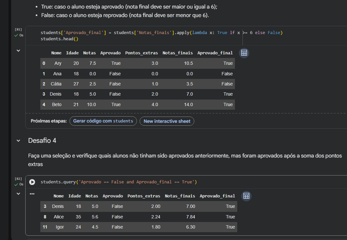
Task: Click Igor name cell in query result
Action: pos(60,227)
